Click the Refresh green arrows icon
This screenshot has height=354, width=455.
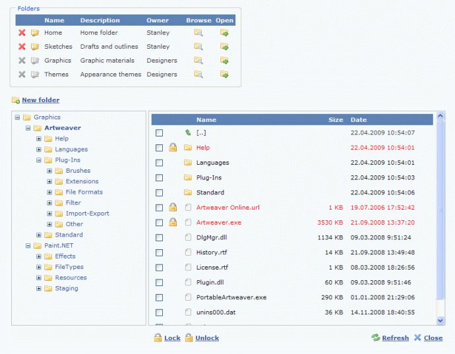pyautogui.click(x=376, y=338)
